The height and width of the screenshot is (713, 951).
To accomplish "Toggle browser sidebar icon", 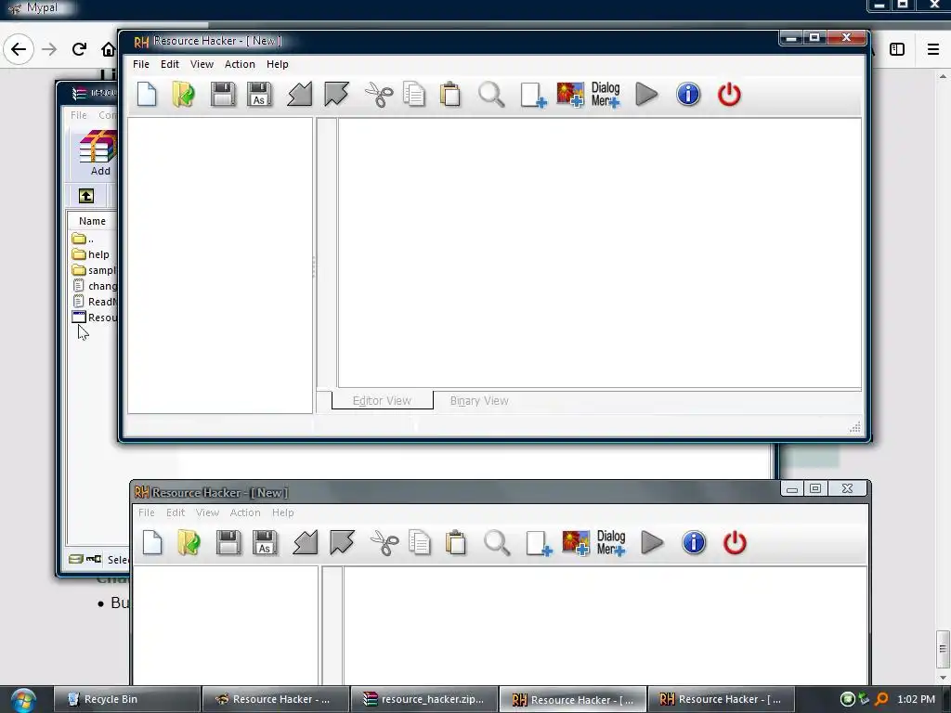I will point(897,49).
